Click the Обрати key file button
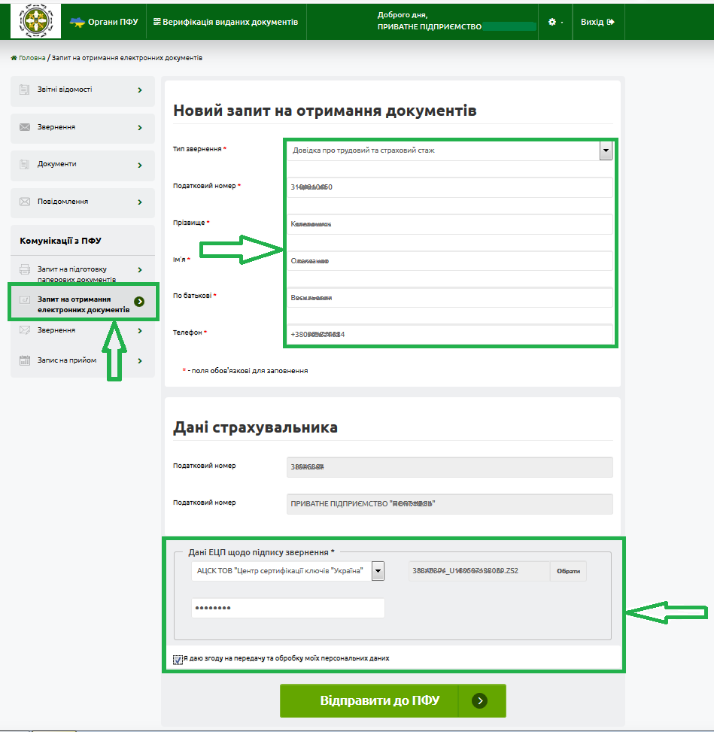Image resolution: width=714 pixels, height=732 pixels. pos(568,571)
